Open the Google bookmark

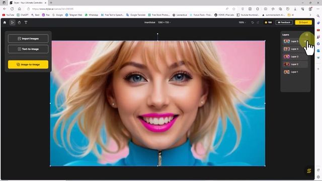coord(57,15)
